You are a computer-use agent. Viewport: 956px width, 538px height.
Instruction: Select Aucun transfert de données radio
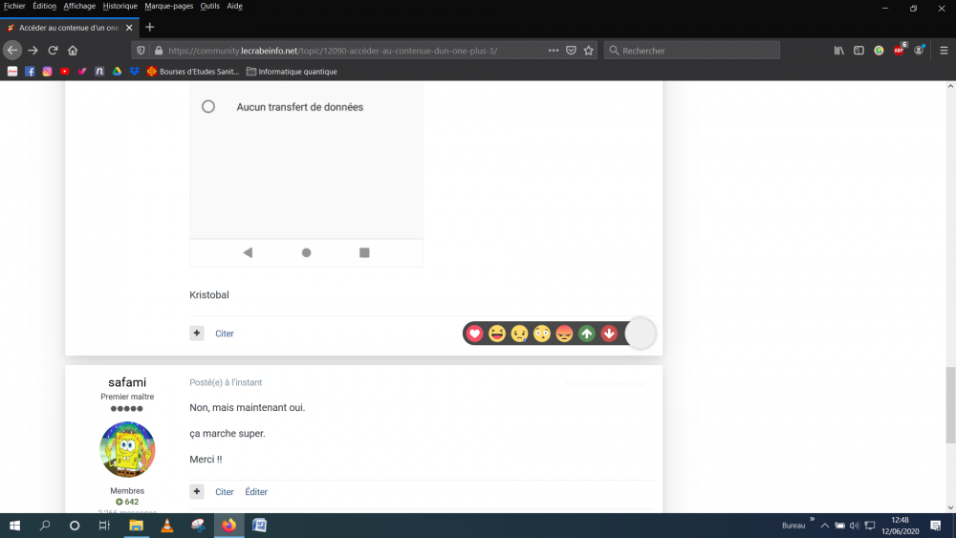[208, 107]
